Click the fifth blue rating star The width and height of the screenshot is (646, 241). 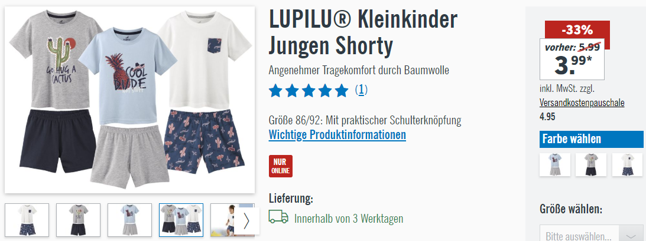coord(342,90)
